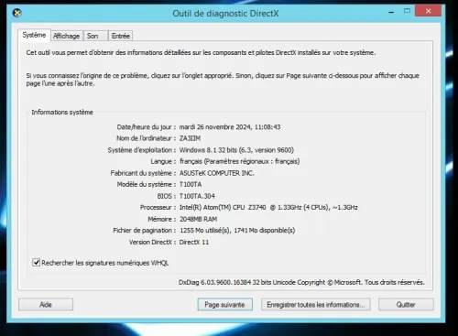
Task: Click the intro sentence starting with Cet outil
Action: [x=201, y=53]
